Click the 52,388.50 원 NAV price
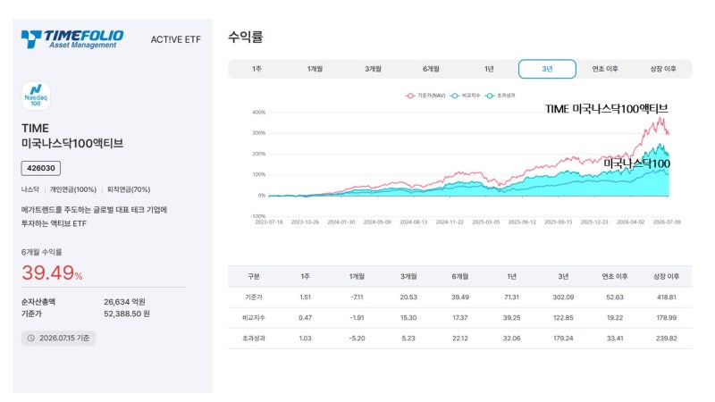 click(x=127, y=314)
